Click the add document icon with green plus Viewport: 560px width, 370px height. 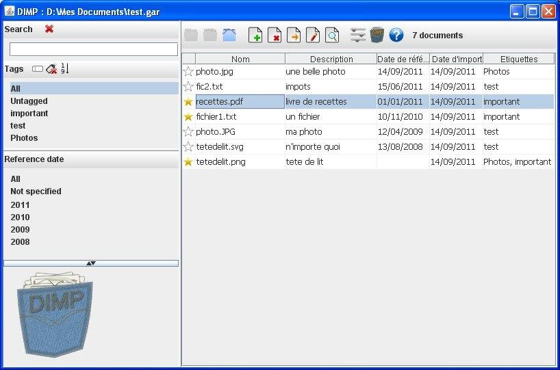[255, 35]
